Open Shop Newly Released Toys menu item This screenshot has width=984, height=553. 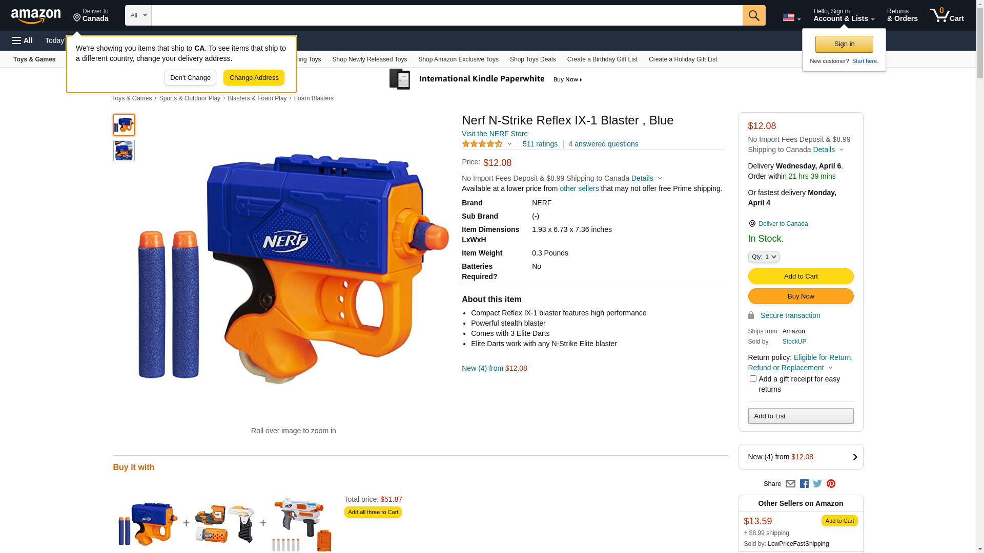click(370, 59)
